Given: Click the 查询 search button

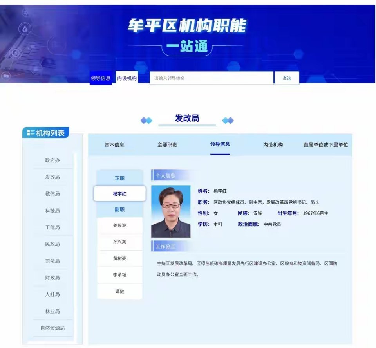Looking at the screenshot, I should point(287,78).
